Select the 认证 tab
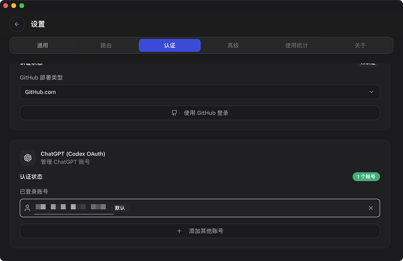Screen dimensions: 403x261 [169, 45]
